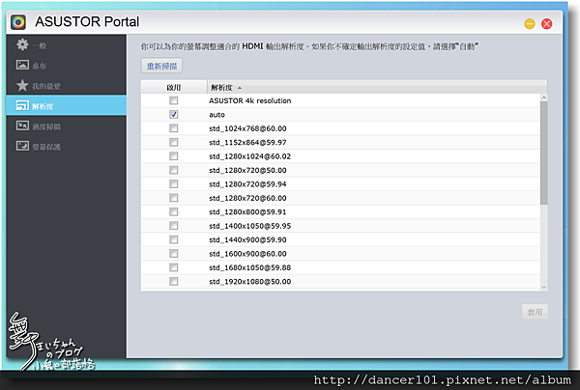
Task: Enable std_1600x900@60.00 checkbox
Action: [x=173, y=253]
